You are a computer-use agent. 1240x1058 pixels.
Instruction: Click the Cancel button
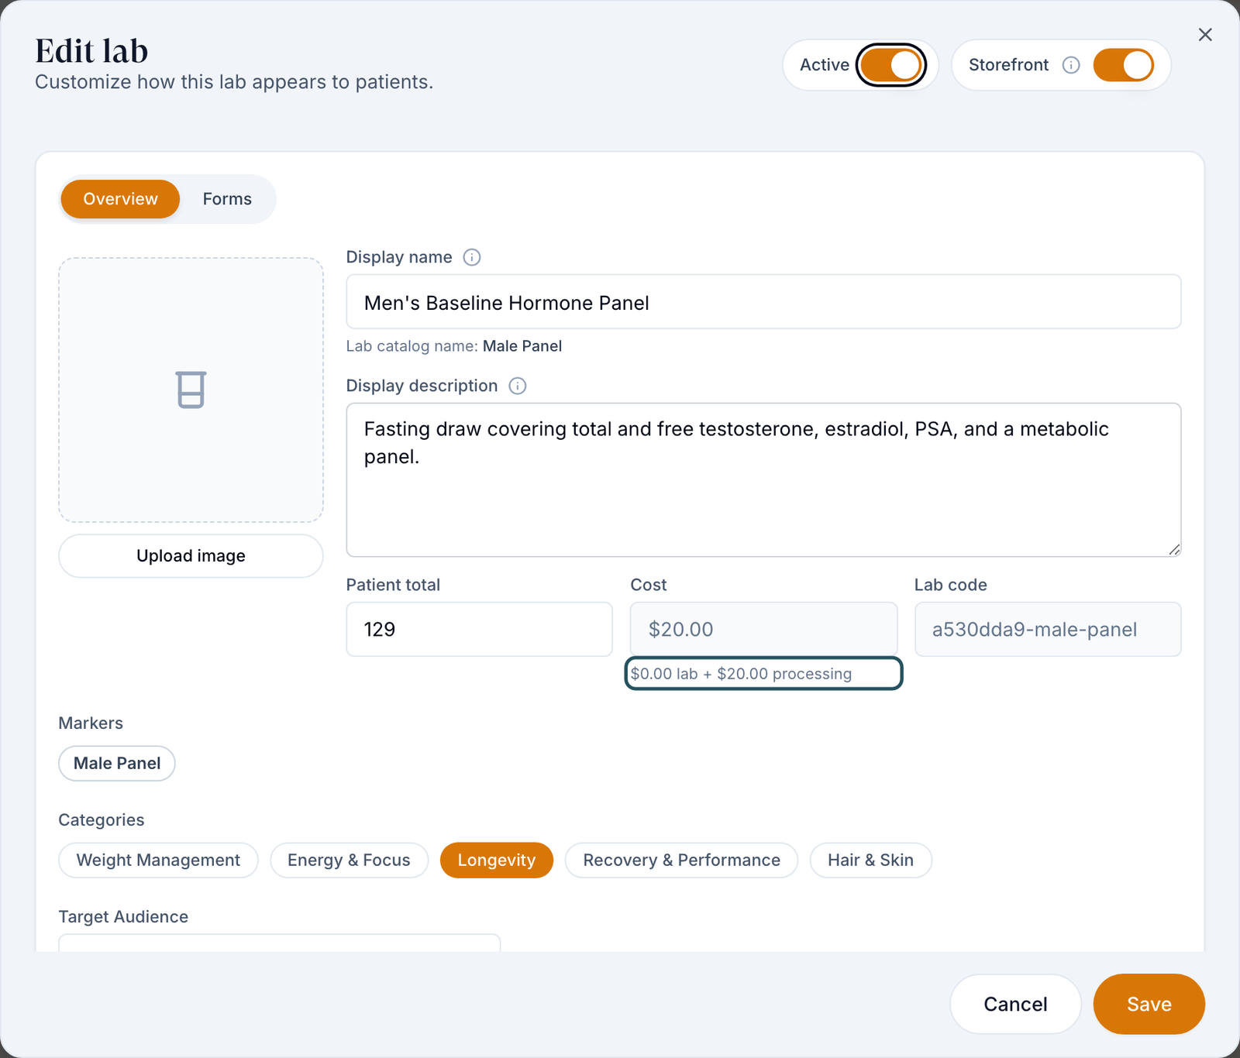1015,1004
